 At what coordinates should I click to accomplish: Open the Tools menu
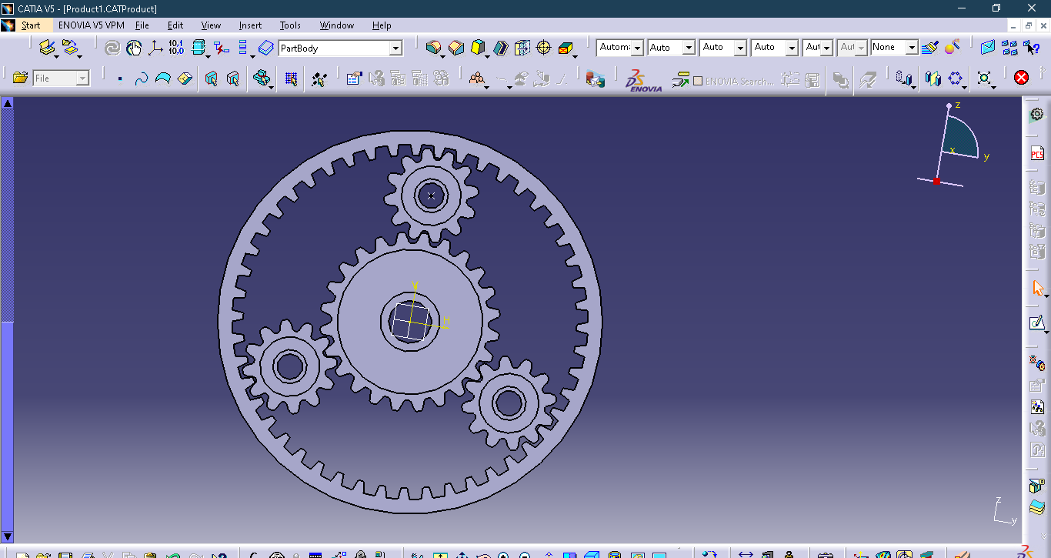click(x=290, y=25)
